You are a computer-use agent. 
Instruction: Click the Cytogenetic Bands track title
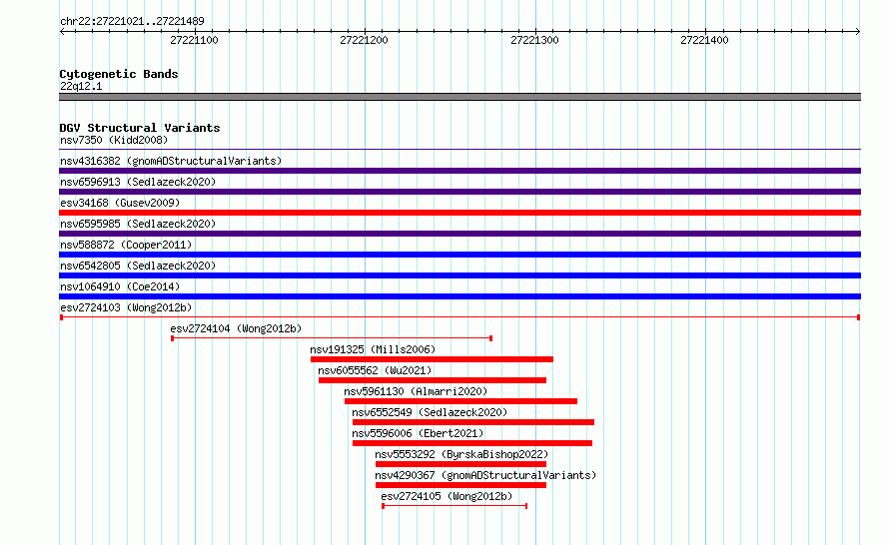119,74
